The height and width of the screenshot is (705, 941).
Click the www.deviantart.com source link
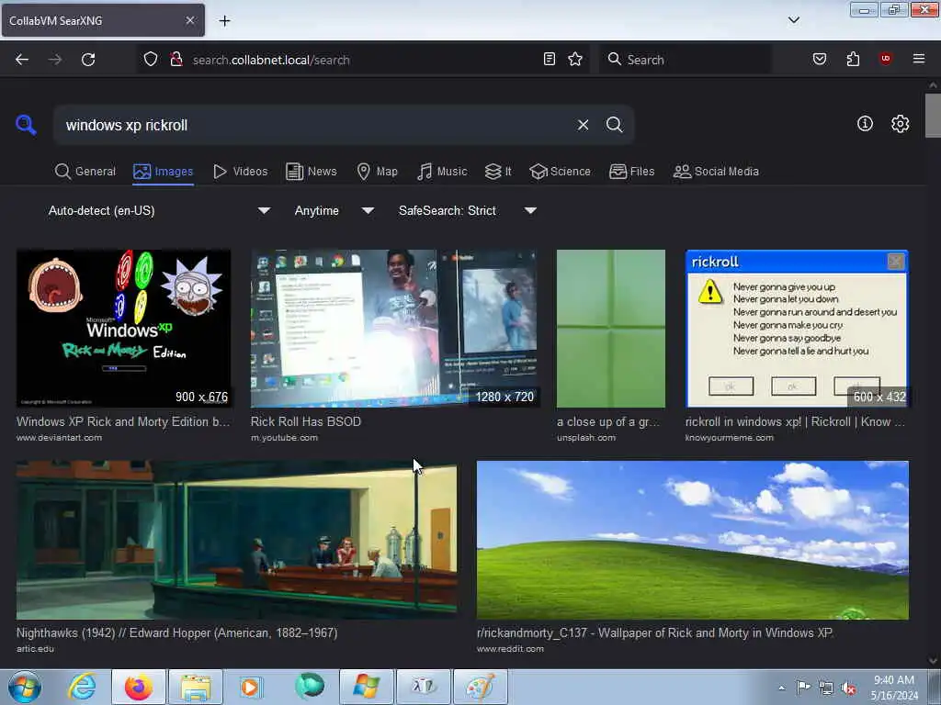60,438
